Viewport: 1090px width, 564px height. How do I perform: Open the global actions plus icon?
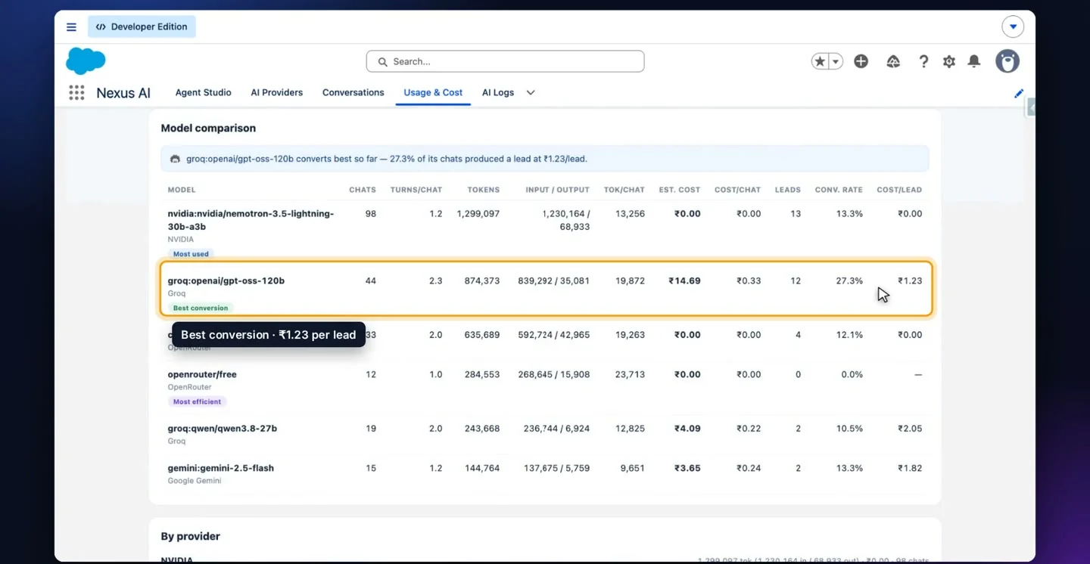pos(861,61)
